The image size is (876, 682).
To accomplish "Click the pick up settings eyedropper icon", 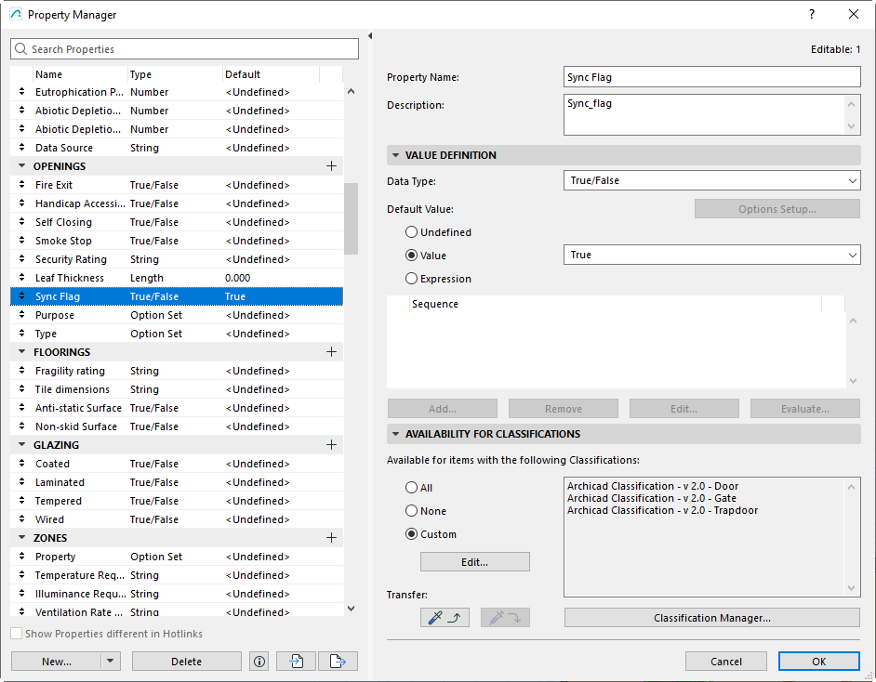I will coord(445,617).
